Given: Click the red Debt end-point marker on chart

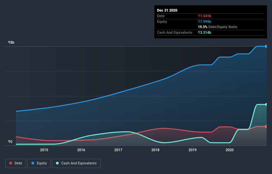Looking at the screenshot, I should 266,126.
